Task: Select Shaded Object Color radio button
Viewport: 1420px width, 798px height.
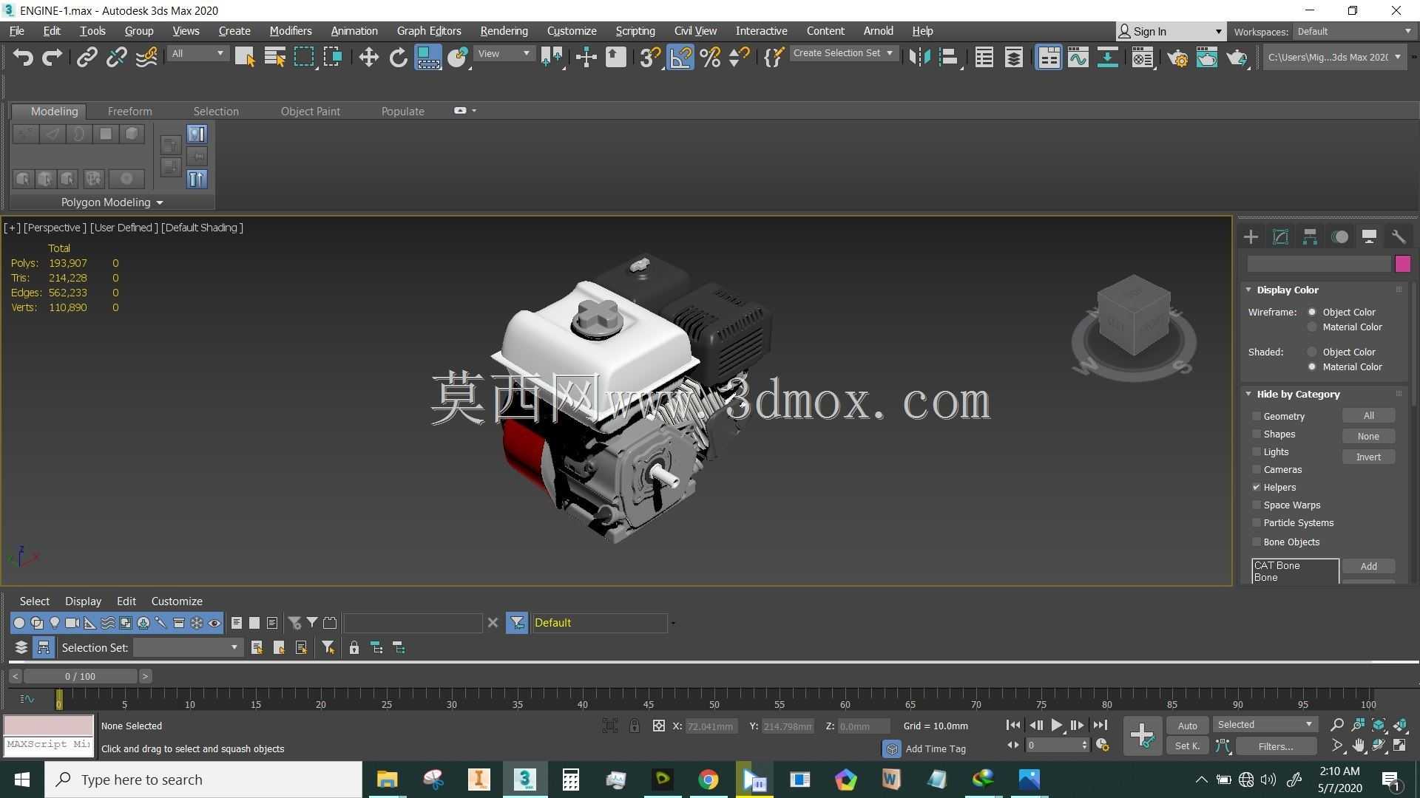Action: (x=1312, y=352)
